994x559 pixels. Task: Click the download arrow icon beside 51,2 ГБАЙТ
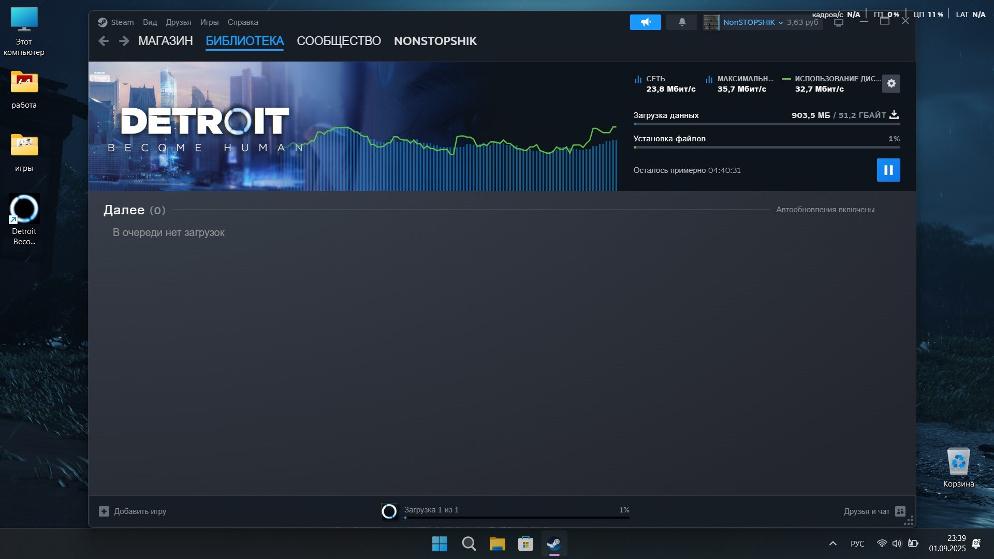(894, 115)
